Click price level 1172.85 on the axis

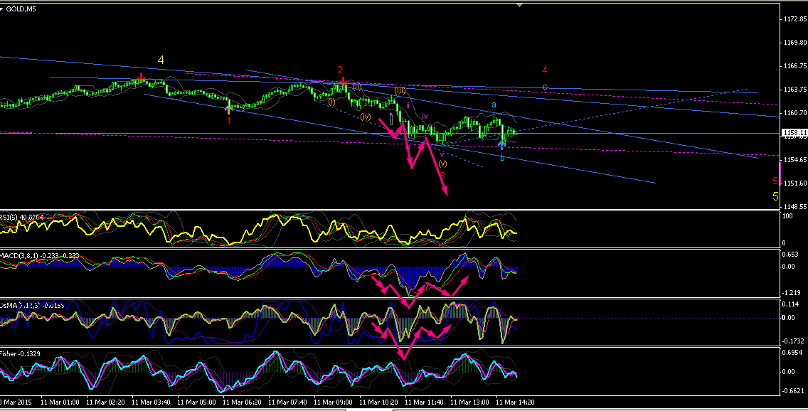click(795, 19)
